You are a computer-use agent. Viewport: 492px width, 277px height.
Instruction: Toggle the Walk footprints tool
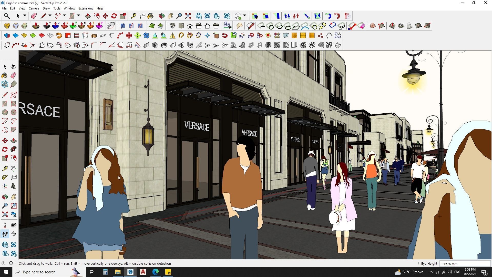(x=5, y=234)
